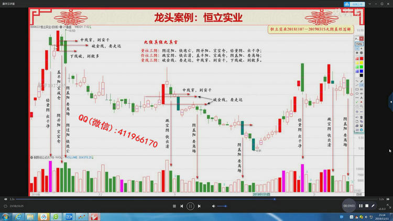393x221 pixels.
Task: Open the Windows Start menu
Action: (x=5, y=216)
